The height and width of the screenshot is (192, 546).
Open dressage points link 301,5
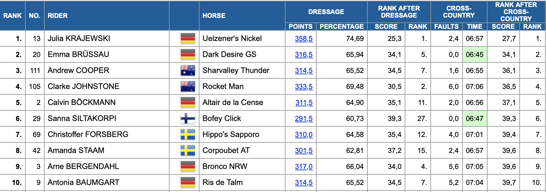click(x=304, y=151)
